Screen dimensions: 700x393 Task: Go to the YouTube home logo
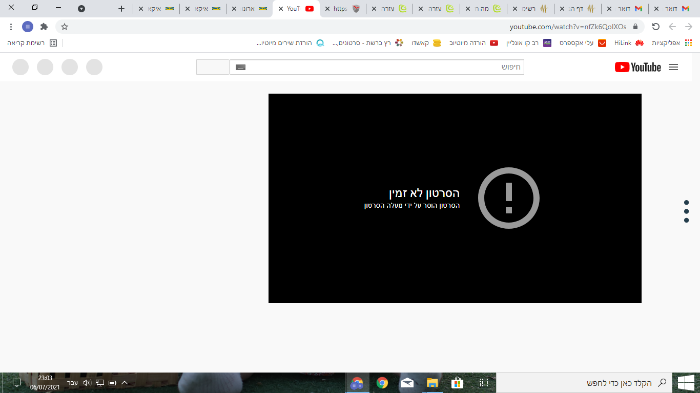tap(638, 67)
